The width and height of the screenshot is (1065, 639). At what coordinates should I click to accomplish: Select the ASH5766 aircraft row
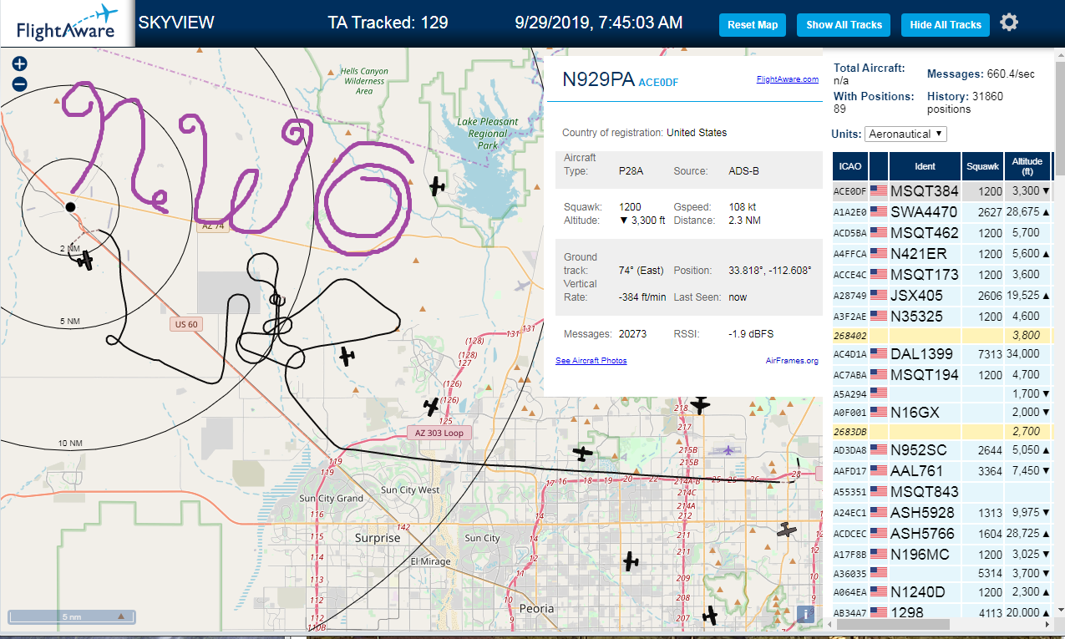click(x=941, y=534)
